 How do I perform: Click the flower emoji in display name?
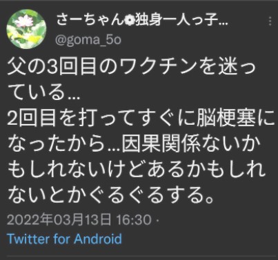pos(130,21)
